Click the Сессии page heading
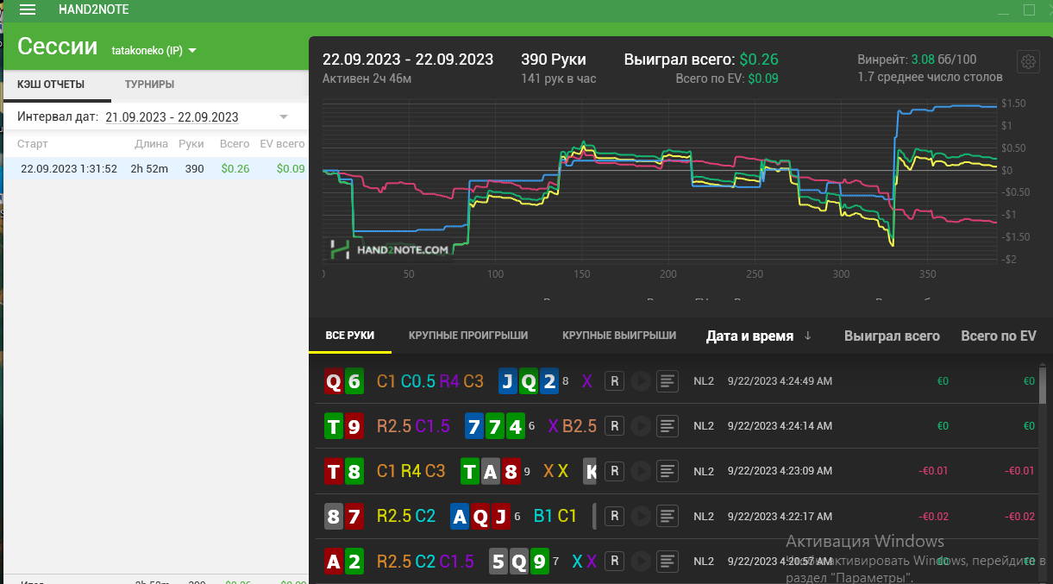 click(x=58, y=47)
